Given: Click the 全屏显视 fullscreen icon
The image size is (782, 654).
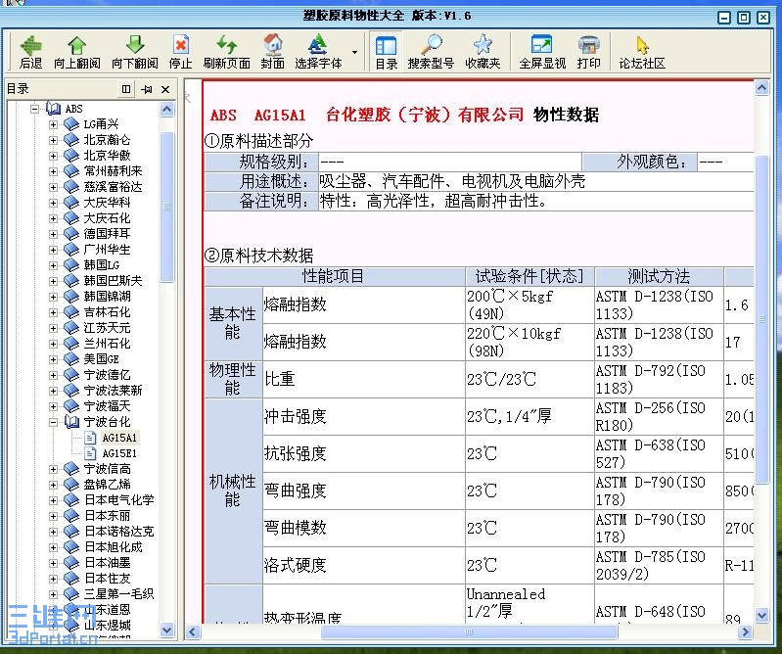Looking at the screenshot, I should tap(542, 51).
